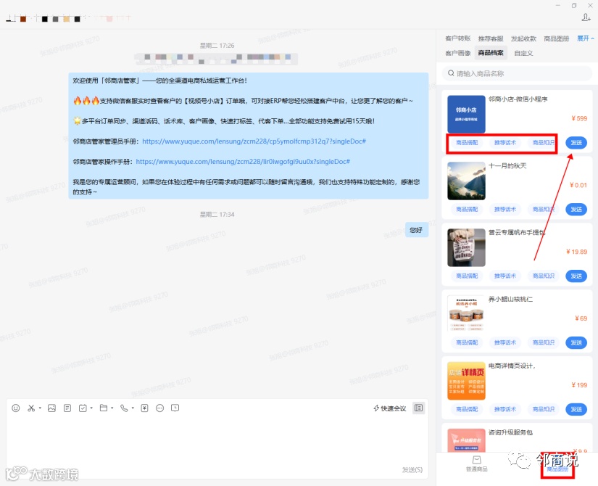
Task: Open 商品知识 for 电商详情页设计
Action: [x=543, y=409]
